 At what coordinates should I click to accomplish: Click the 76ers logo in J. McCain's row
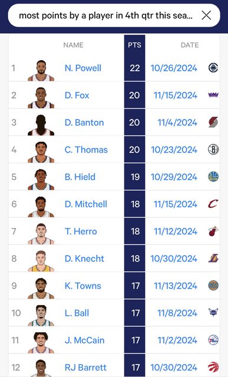point(213,340)
